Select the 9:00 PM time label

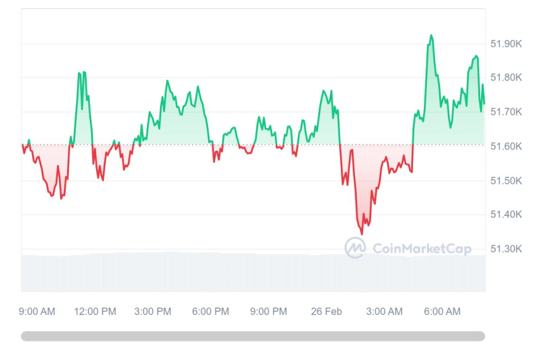[269, 312]
